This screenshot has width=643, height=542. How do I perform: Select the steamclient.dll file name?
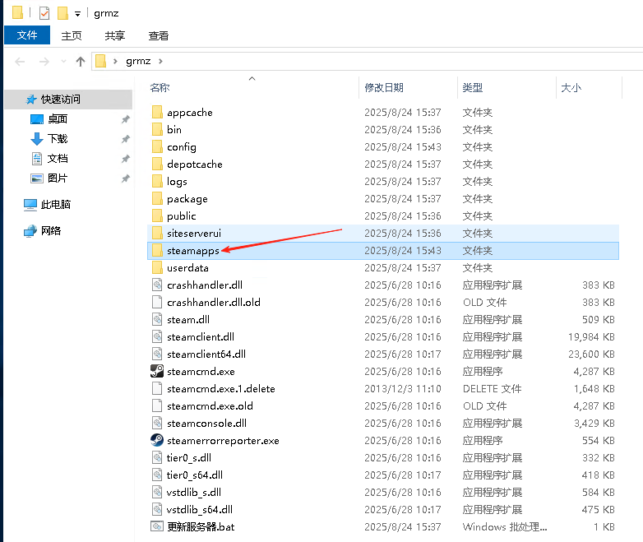(x=201, y=337)
